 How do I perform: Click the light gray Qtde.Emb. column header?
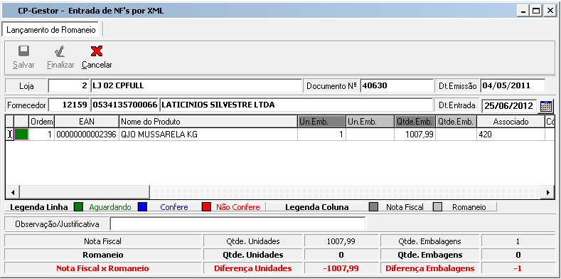click(456, 122)
